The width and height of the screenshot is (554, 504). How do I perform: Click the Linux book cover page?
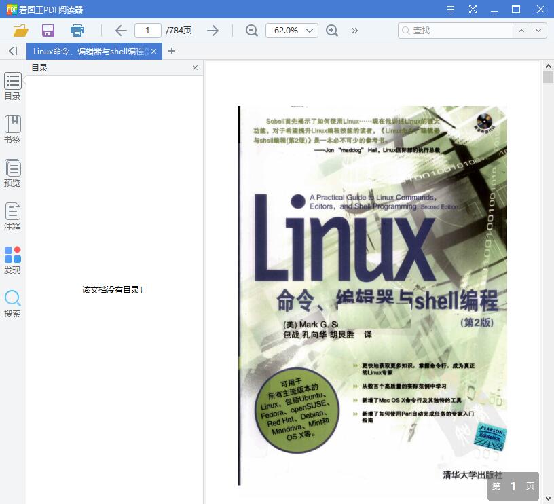(x=373, y=295)
